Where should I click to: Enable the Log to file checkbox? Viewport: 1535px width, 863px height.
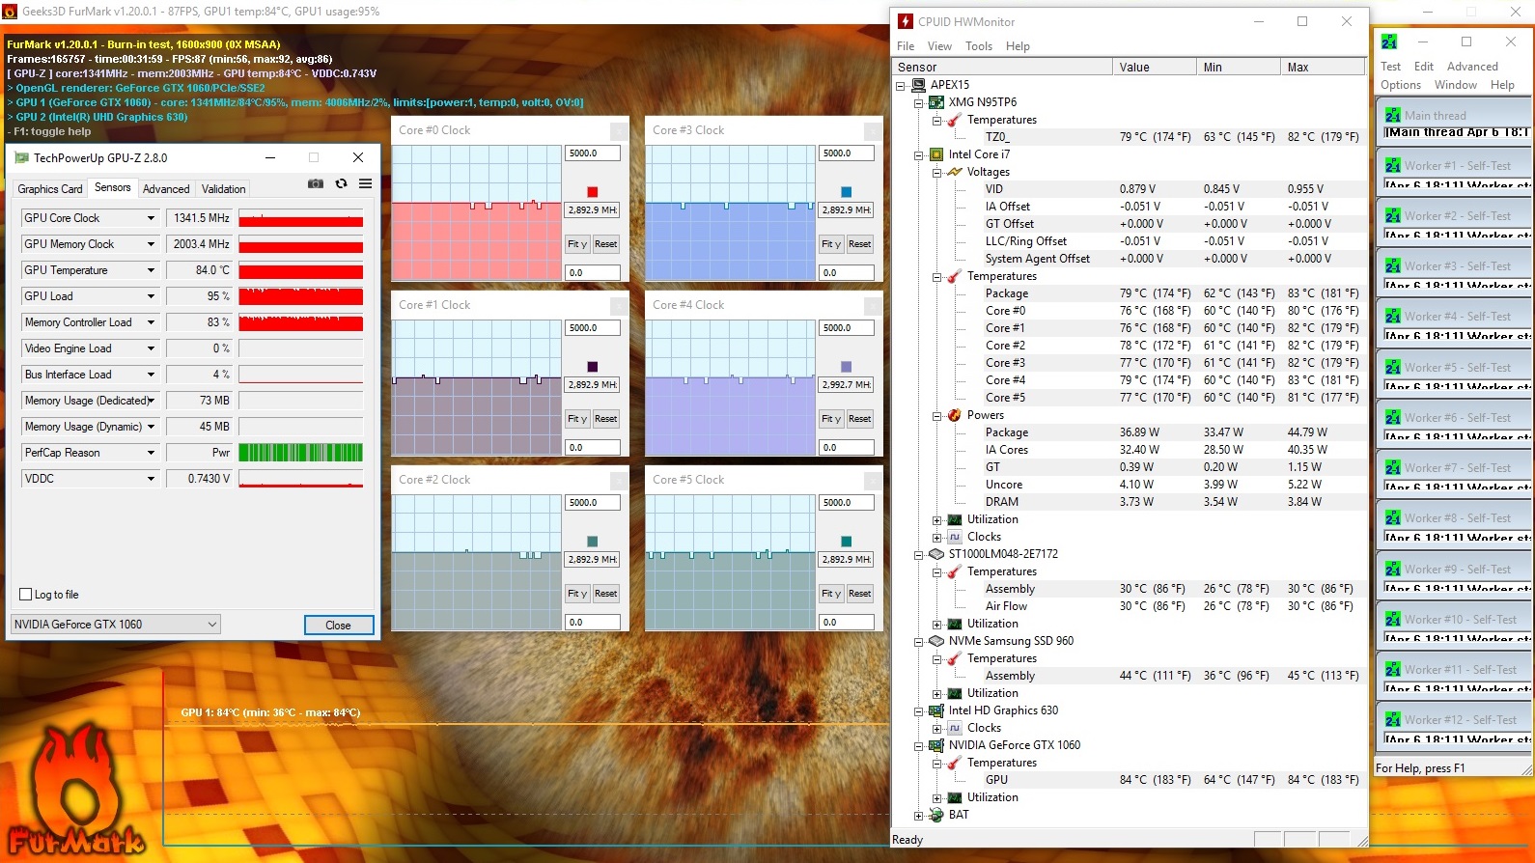(x=26, y=595)
